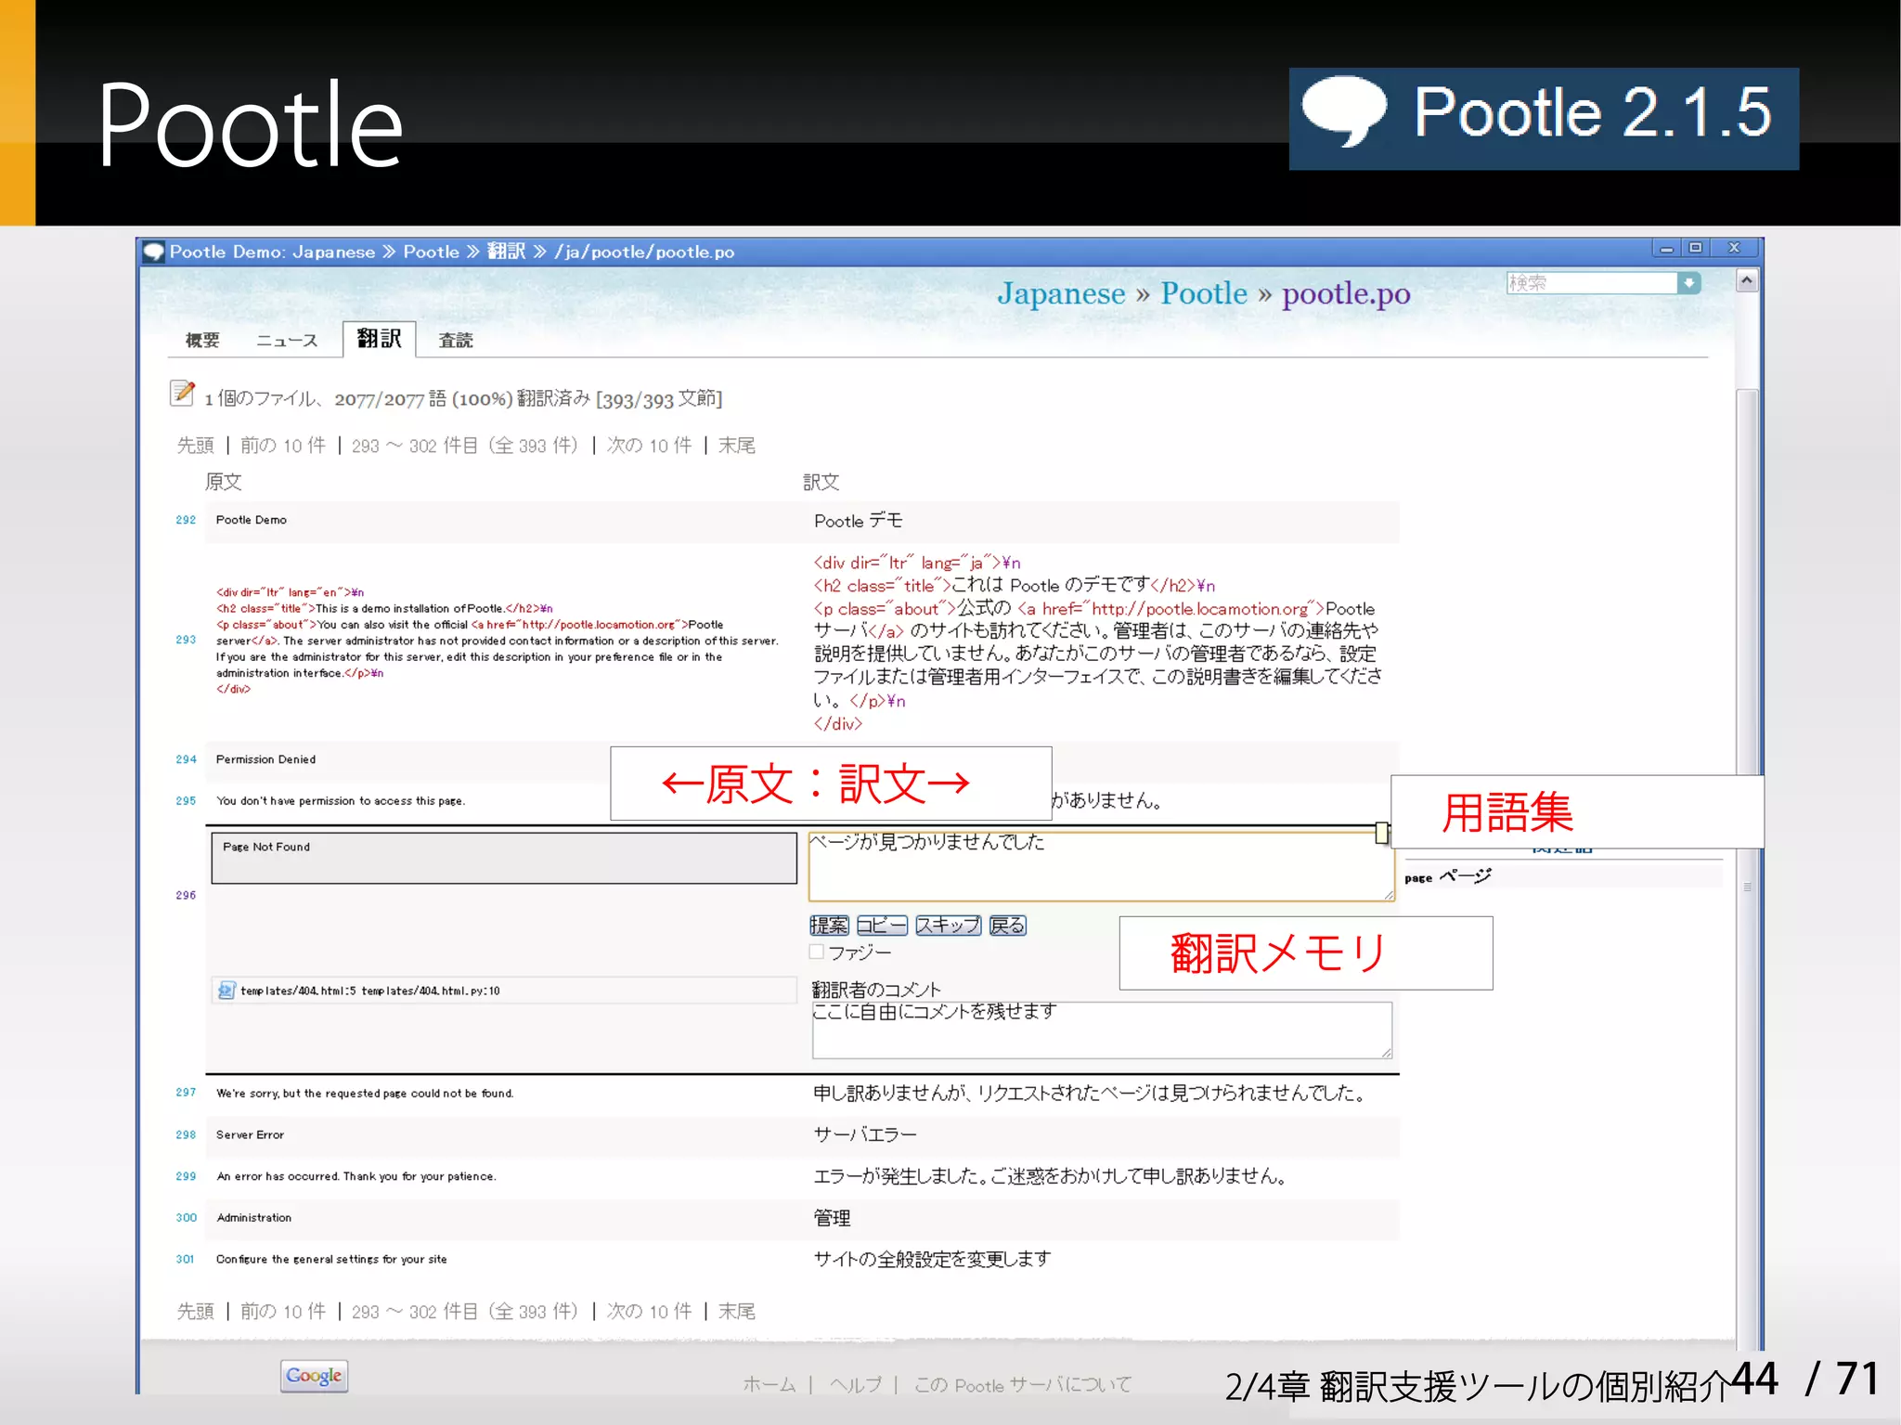Click bottom 次の 10 件 pagination link

(x=649, y=1311)
